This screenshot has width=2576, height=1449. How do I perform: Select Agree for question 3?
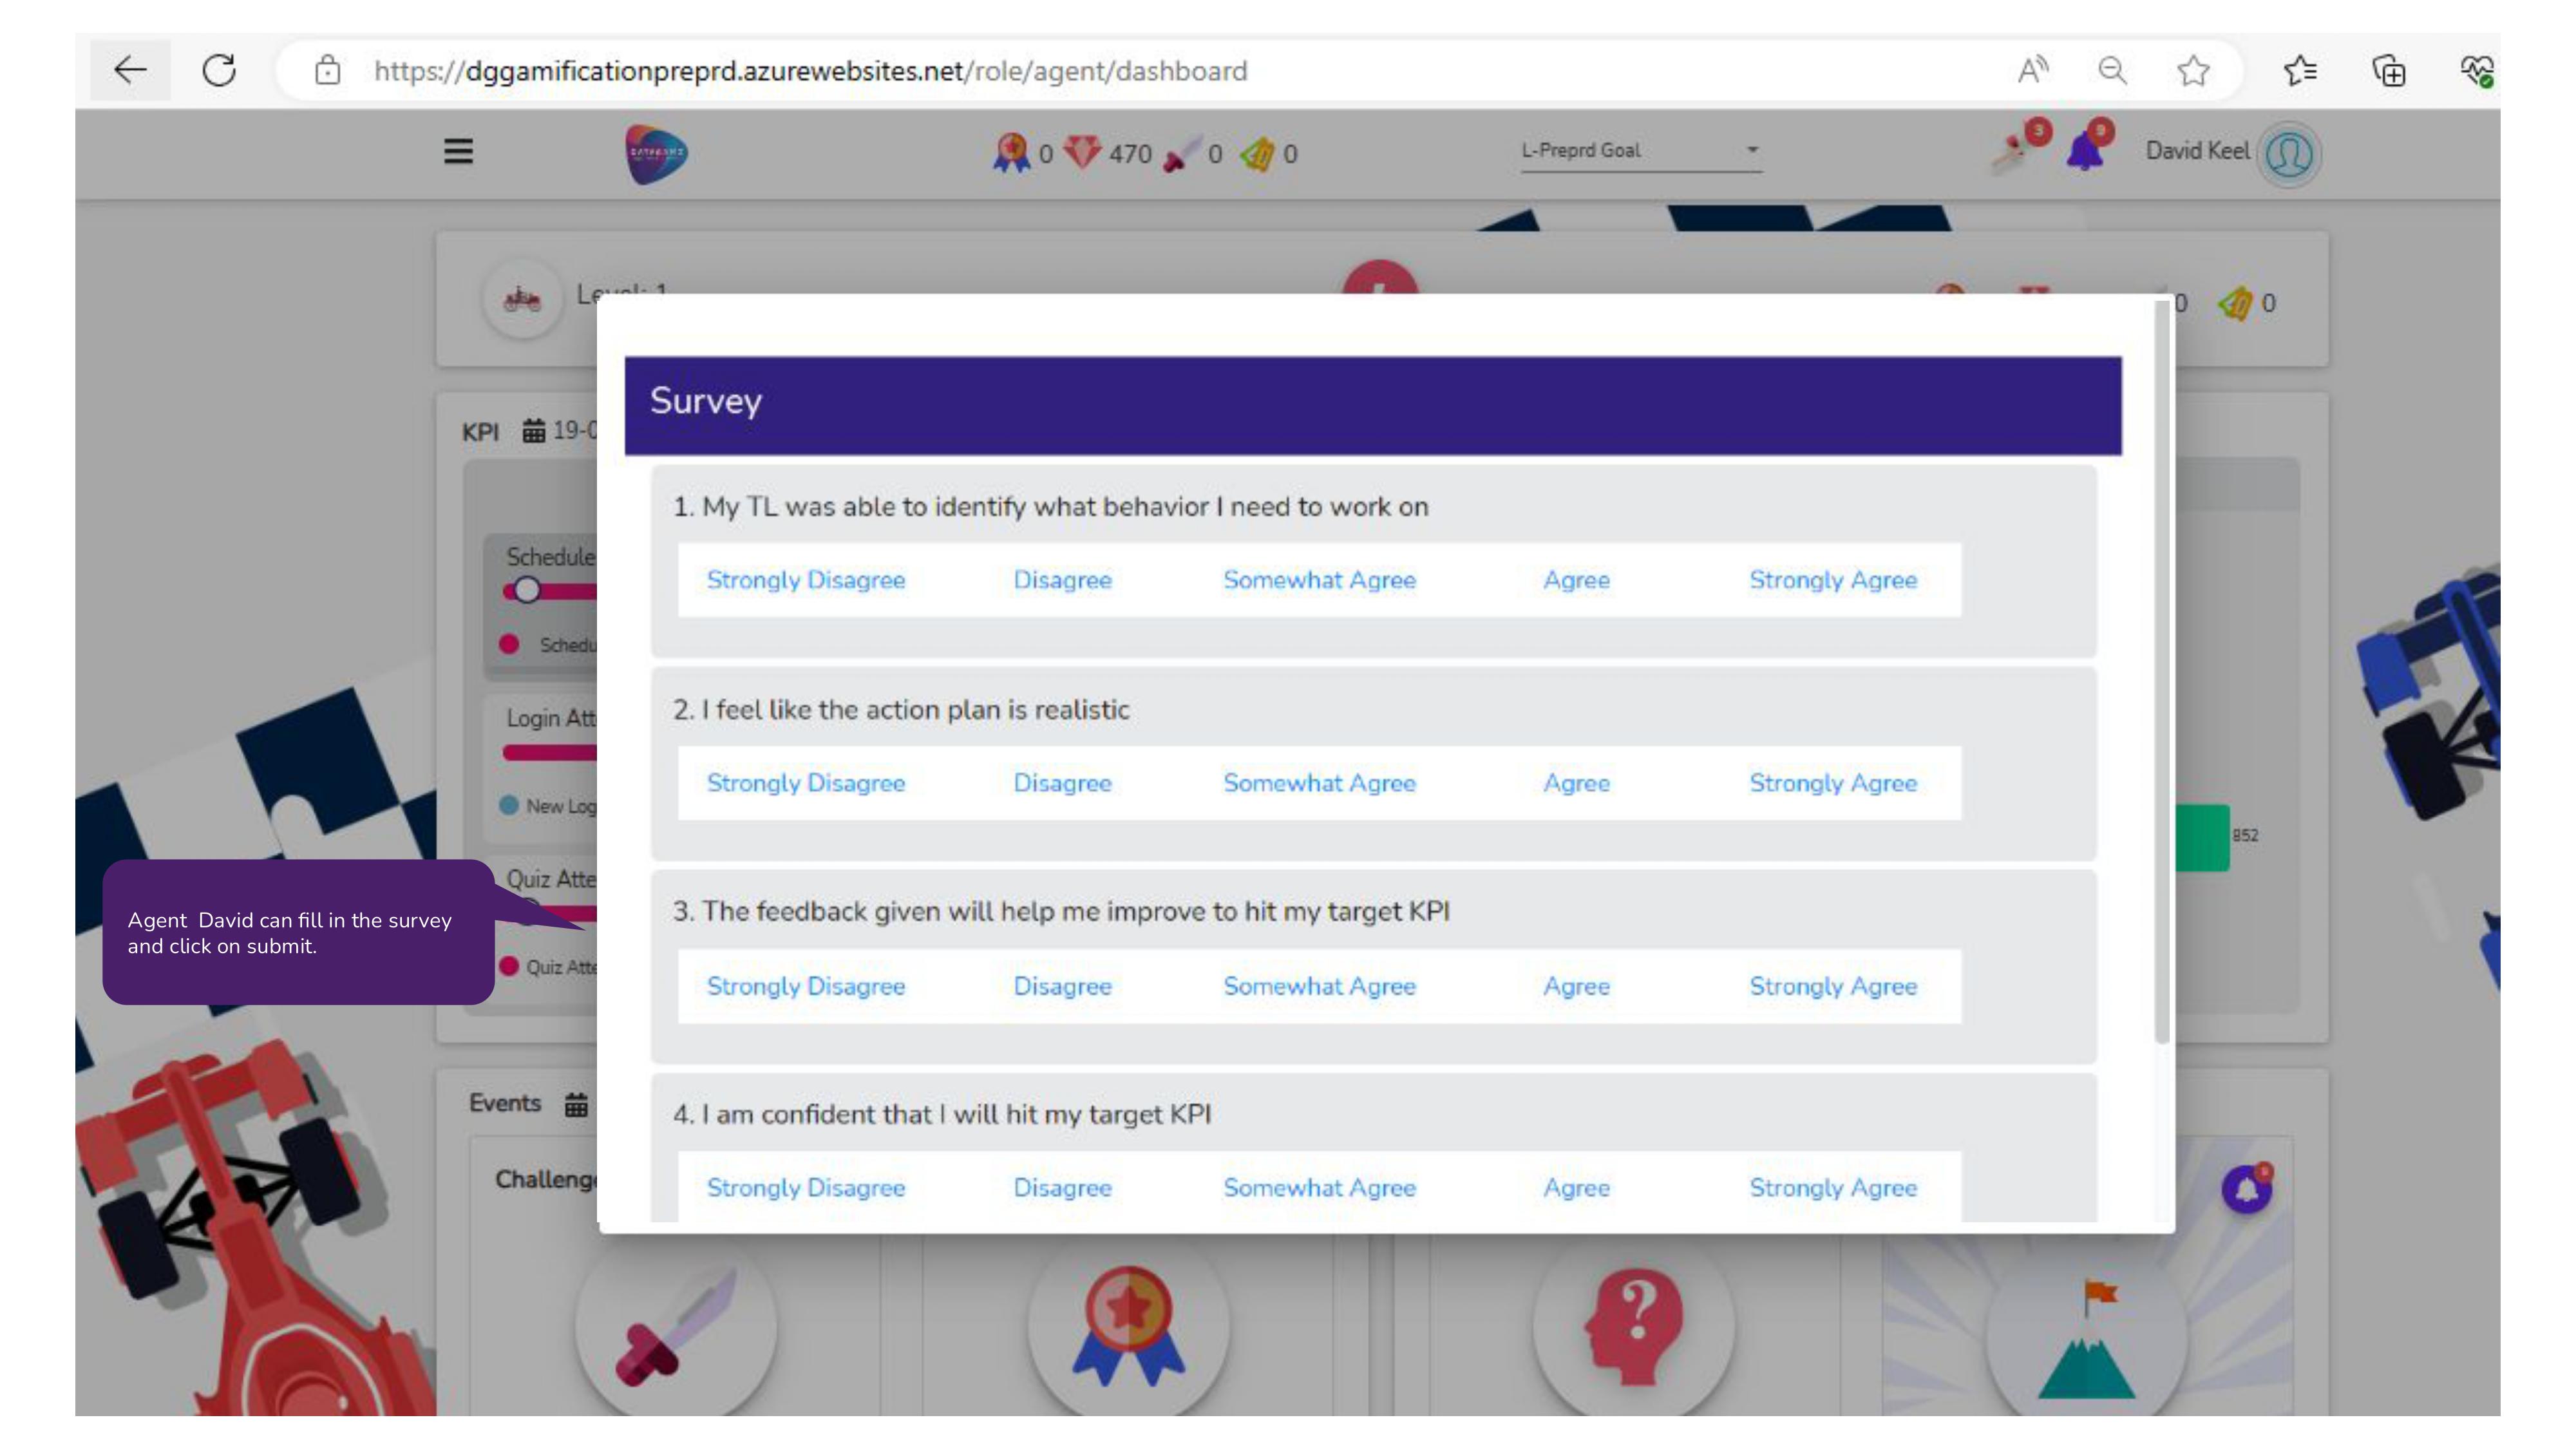coord(1576,986)
